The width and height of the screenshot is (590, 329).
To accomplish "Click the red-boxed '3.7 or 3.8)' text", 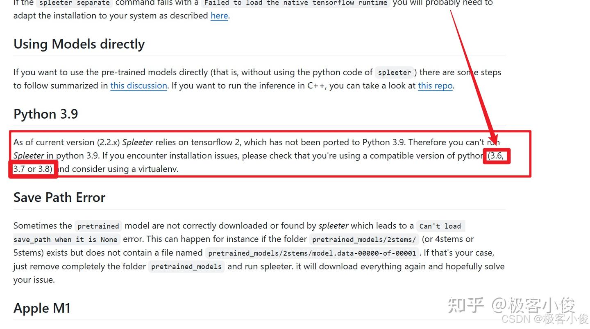I will point(33,169).
